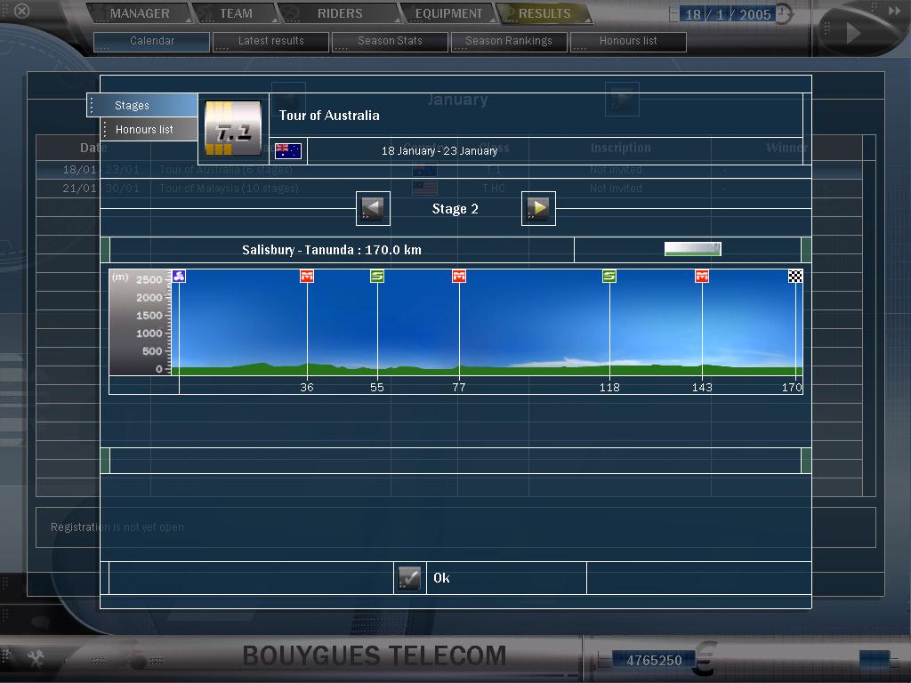Click the clock icon beside the date
The height and width of the screenshot is (683, 911).
point(785,14)
